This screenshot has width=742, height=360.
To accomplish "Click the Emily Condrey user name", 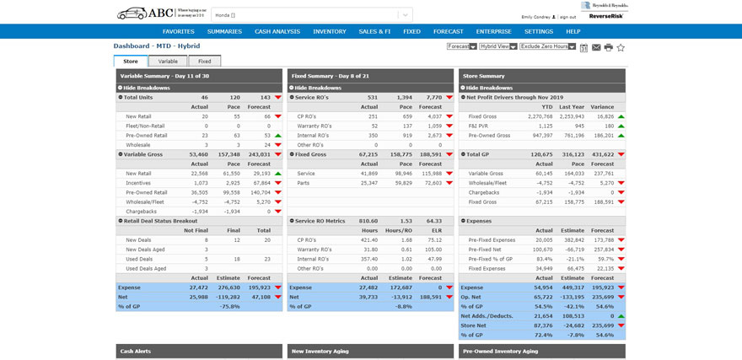I will pyautogui.click(x=535, y=17).
